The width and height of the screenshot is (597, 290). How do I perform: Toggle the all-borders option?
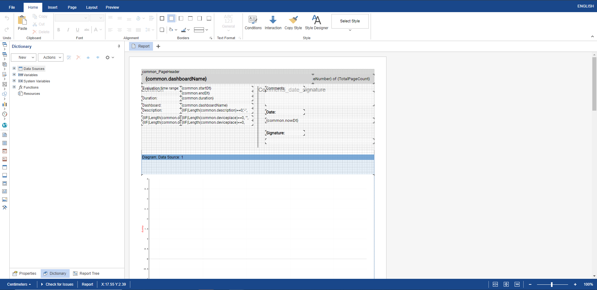[162, 18]
